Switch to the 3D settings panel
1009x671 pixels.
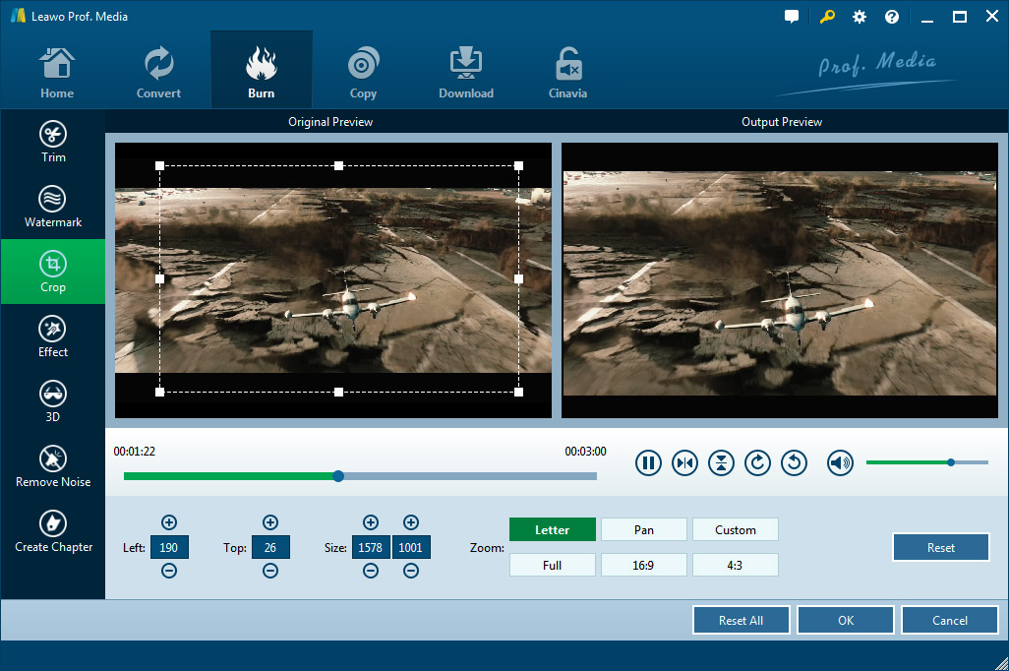(x=53, y=401)
